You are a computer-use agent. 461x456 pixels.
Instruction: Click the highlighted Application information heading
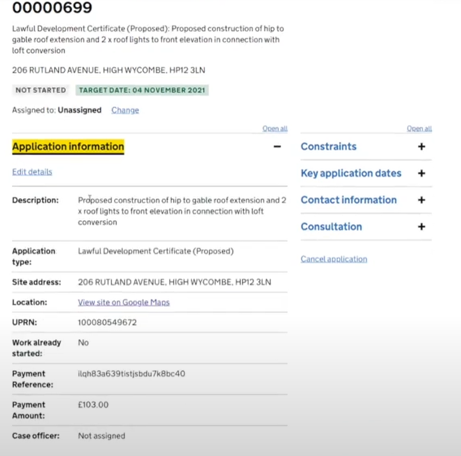coord(68,147)
